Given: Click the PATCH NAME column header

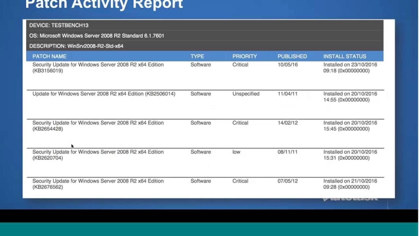Looking at the screenshot, I should click(49, 56).
